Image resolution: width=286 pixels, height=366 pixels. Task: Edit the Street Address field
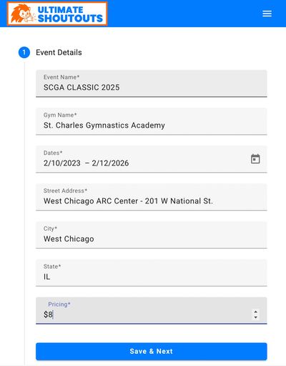click(152, 197)
